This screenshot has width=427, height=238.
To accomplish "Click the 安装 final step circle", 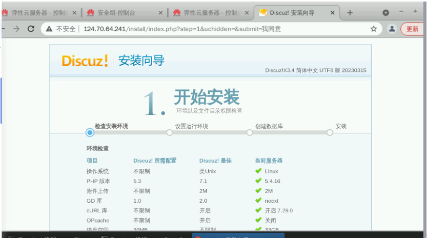I will [x=330, y=132].
